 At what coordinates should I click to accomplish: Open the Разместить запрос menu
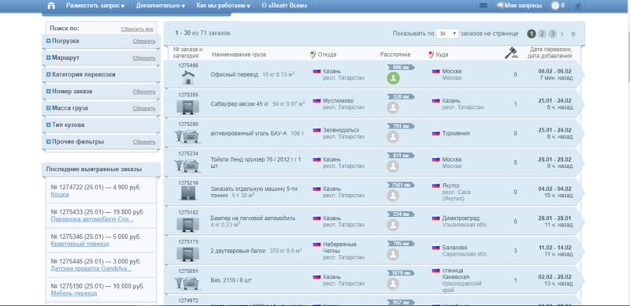[95, 6]
